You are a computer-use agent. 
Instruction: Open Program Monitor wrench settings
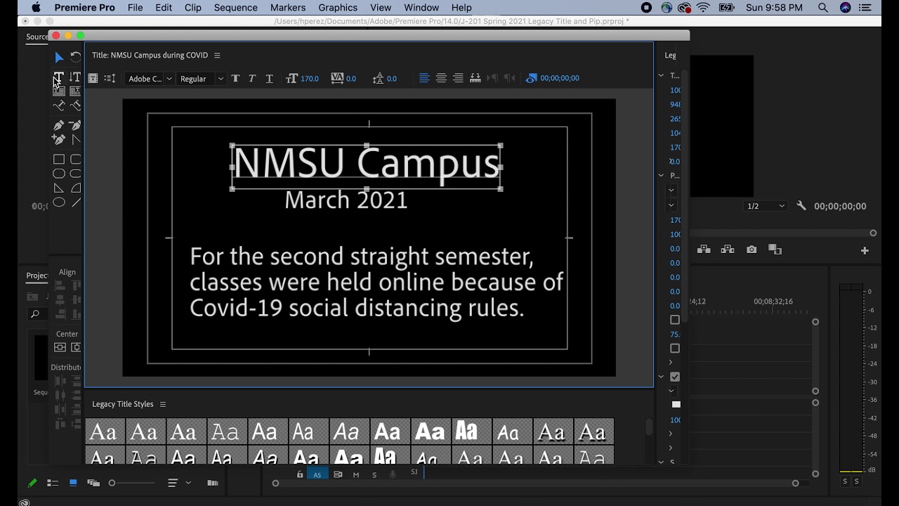click(801, 206)
